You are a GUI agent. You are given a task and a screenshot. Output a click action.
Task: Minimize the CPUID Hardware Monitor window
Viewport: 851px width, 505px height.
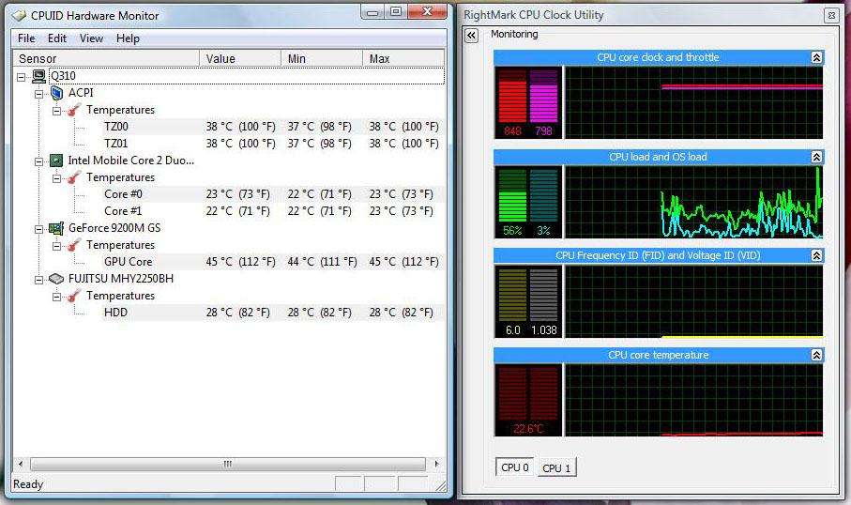(372, 12)
